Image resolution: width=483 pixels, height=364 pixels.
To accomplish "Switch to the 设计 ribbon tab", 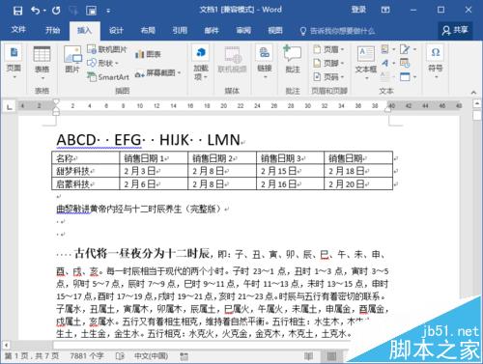I will [116, 31].
